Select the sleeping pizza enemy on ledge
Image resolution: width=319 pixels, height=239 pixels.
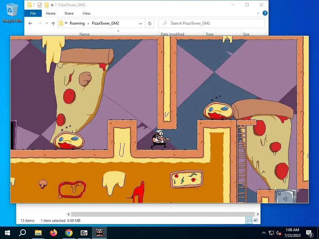(218, 110)
